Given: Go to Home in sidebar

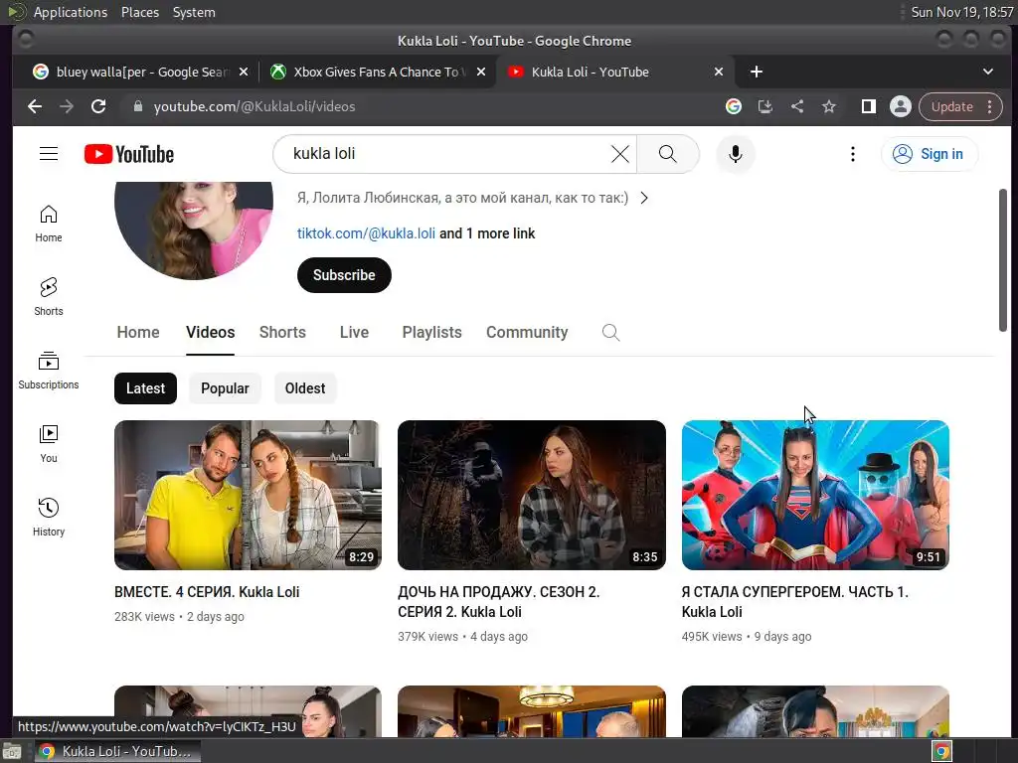Looking at the screenshot, I should [x=49, y=224].
